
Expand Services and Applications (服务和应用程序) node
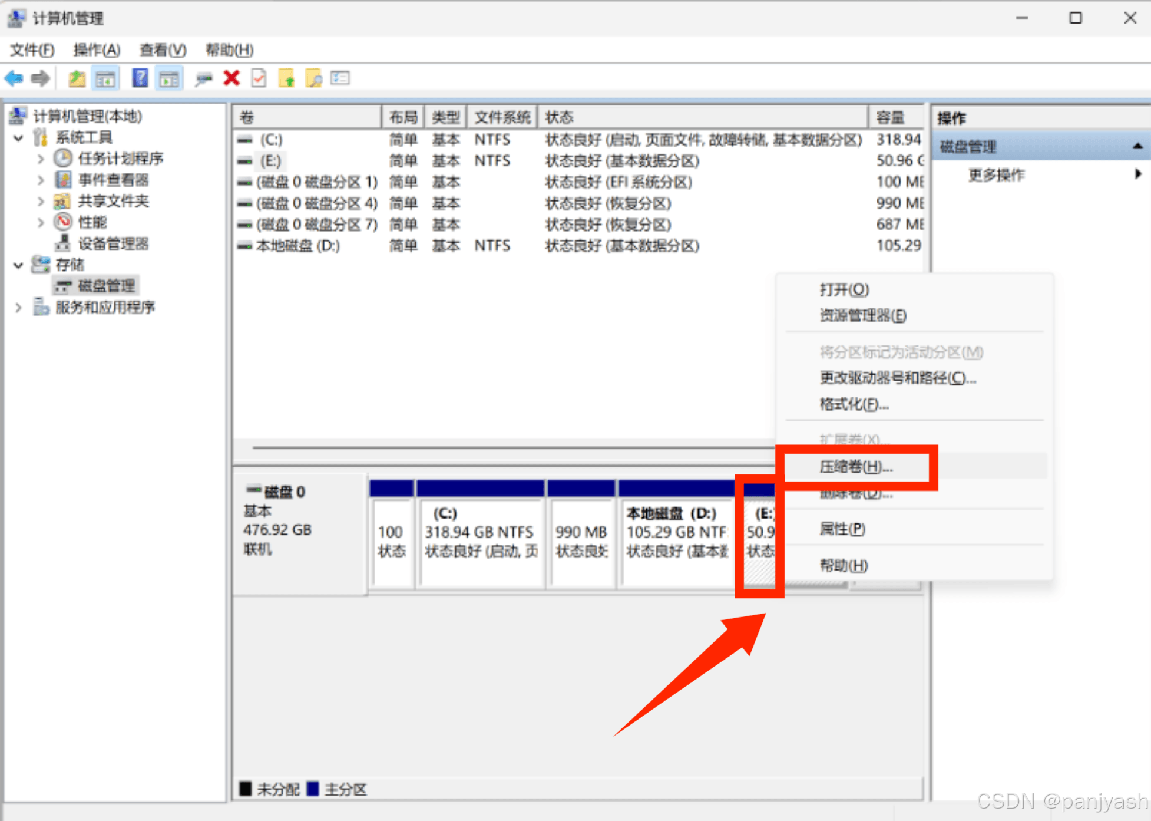coord(18,307)
